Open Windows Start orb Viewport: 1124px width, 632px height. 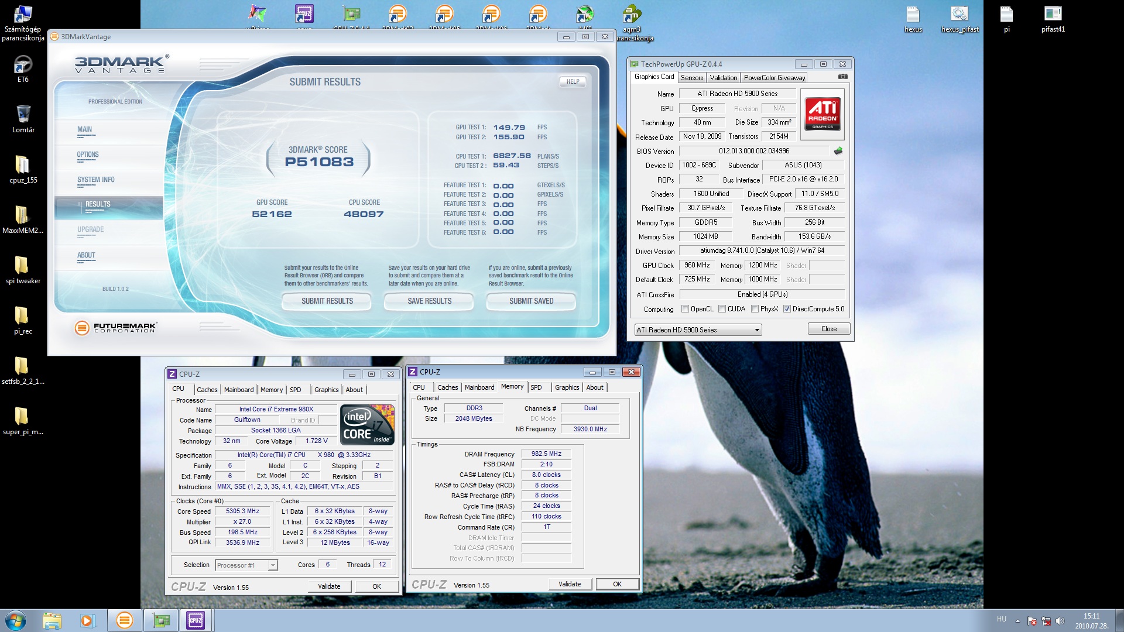[16, 620]
